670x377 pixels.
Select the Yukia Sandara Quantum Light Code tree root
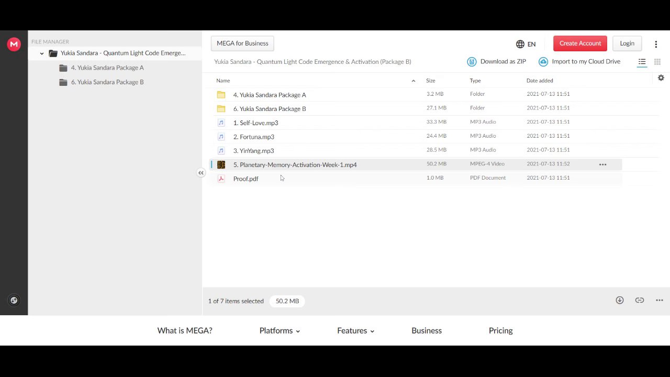[x=123, y=53]
